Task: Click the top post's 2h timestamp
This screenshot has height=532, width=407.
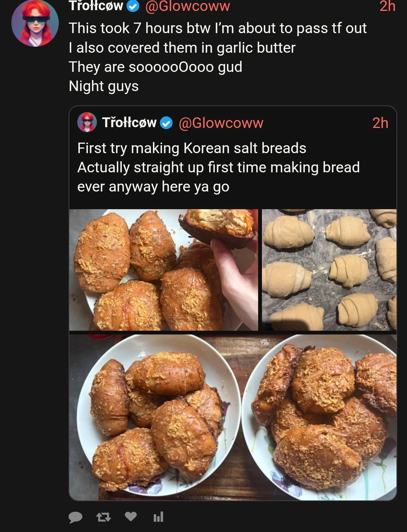Action: (x=387, y=6)
